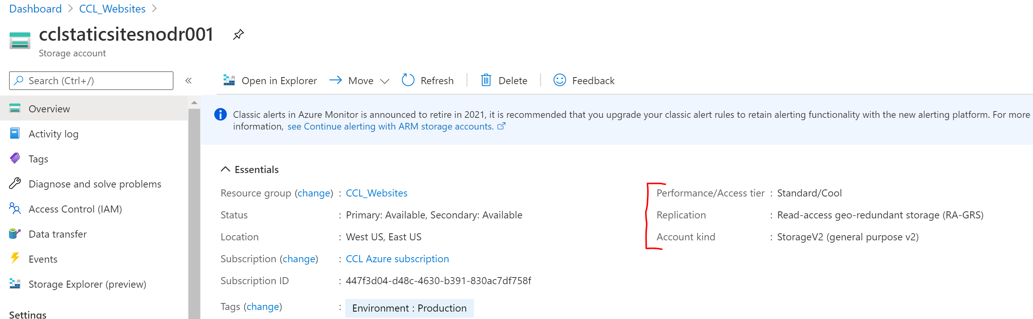Select the Activity log menu item
Viewport: 1033px width, 319px height.
pyautogui.click(x=53, y=134)
